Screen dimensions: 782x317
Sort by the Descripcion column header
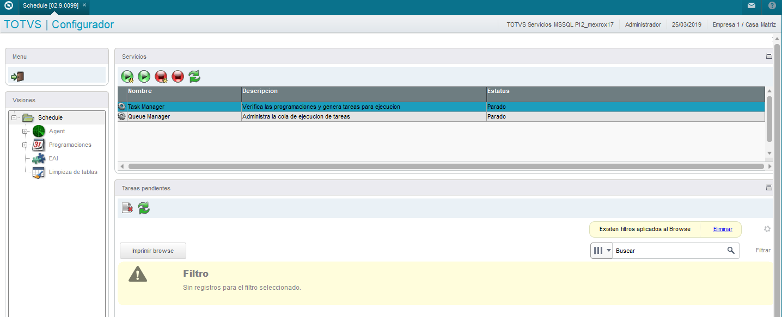[x=364, y=94]
